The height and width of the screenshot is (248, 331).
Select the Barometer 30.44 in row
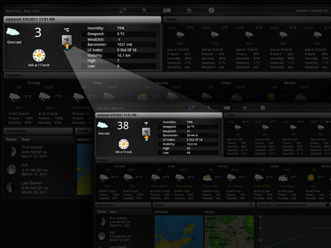pyautogui.click(x=188, y=136)
